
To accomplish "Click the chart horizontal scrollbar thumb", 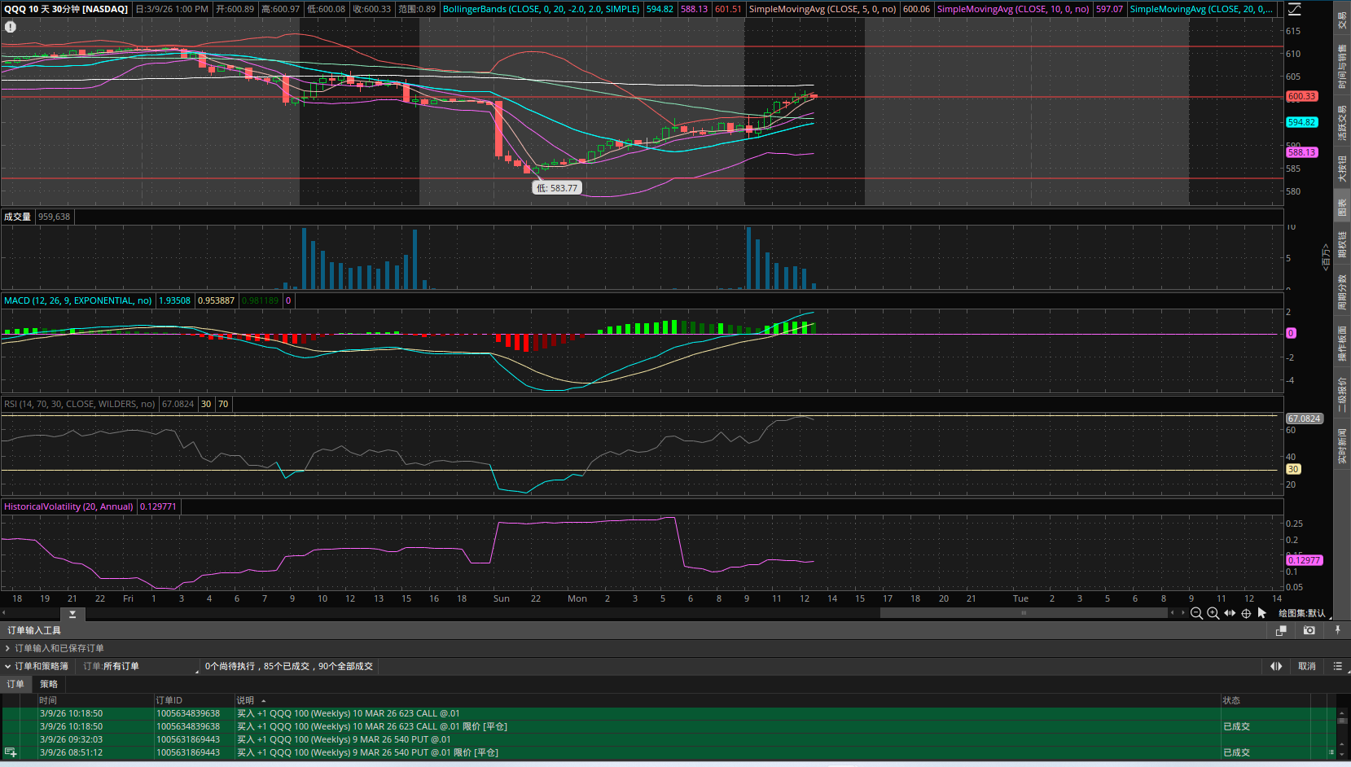I will [1024, 613].
